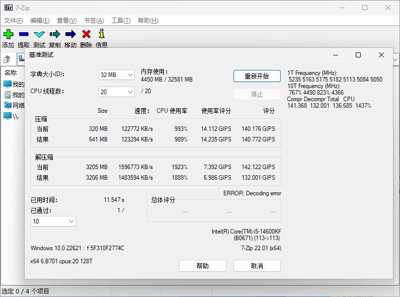The height and width of the screenshot is (297, 400).
Task: Click the 取消 cancel button
Action: pyautogui.click(x=257, y=266)
